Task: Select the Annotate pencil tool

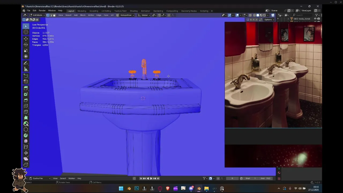Action: tap(26, 63)
